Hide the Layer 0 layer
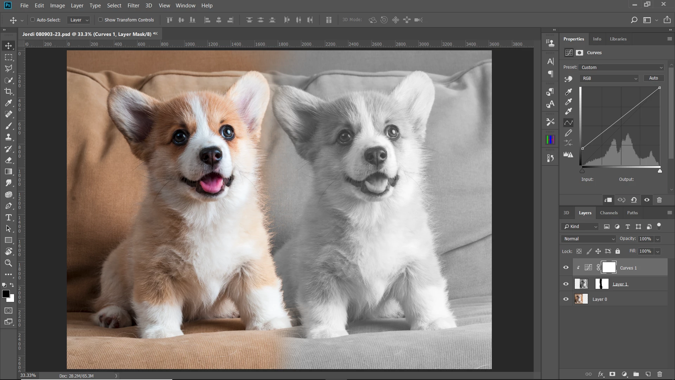Viewport: 675px width, 380px height. click(566, 299)
